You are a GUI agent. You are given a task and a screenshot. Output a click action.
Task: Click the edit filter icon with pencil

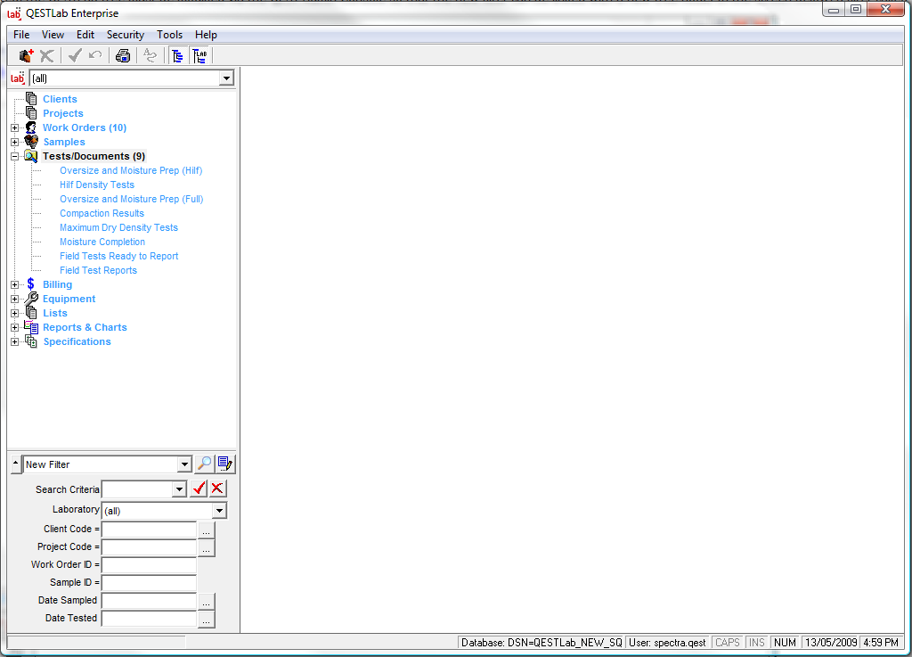pyautogui.click(x=225, y=464)
